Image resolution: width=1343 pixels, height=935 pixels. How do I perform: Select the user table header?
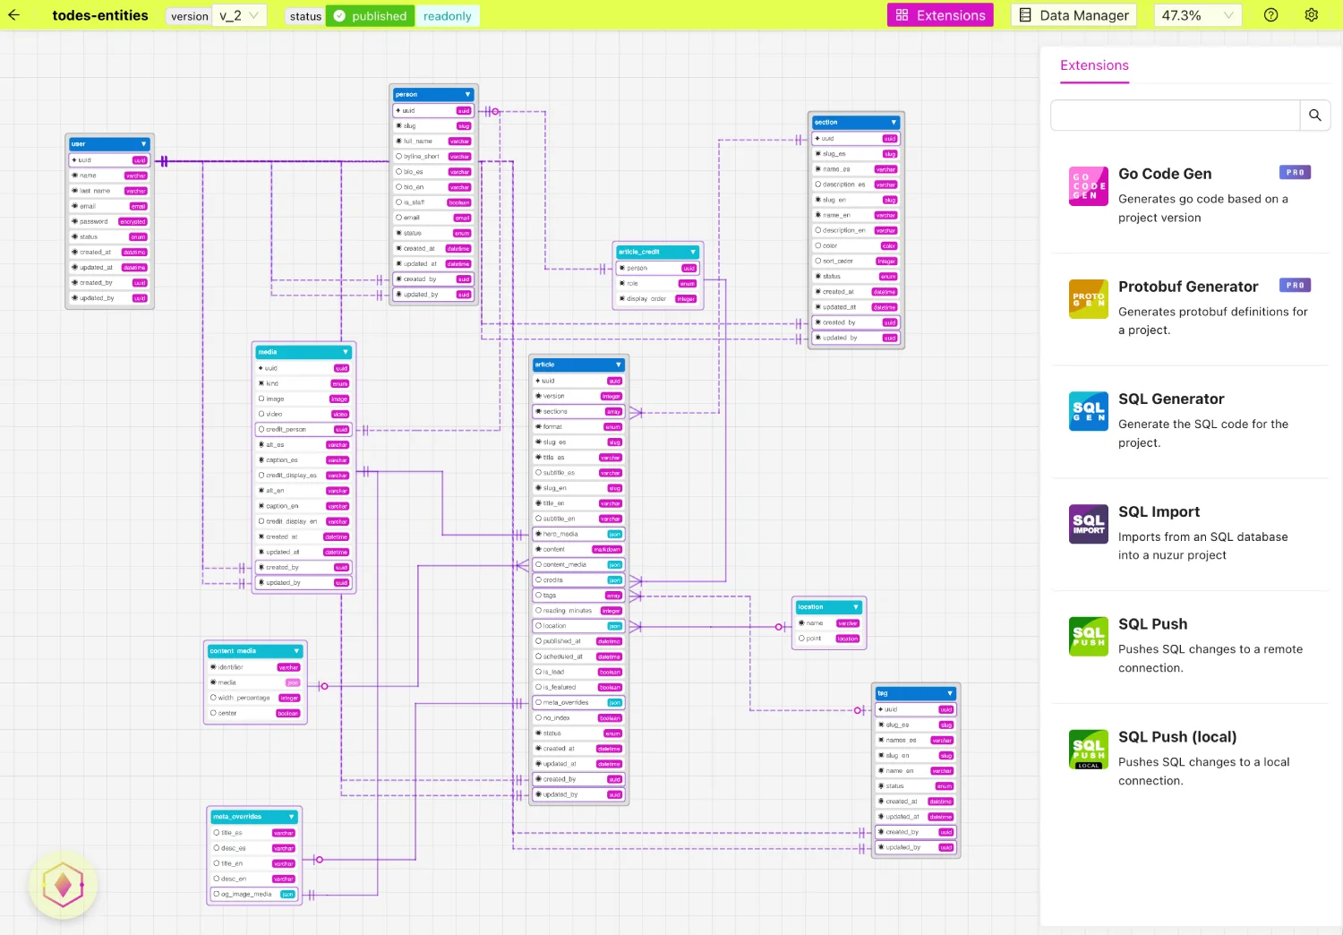109,144
